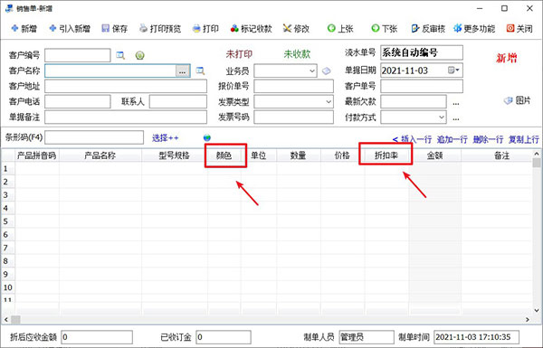Expand the 付款方式 dropdown

click(x=442, y=118)
